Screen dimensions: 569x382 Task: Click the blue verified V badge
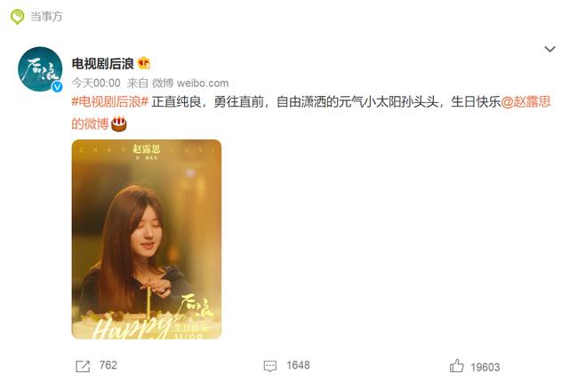coord(57,87)
